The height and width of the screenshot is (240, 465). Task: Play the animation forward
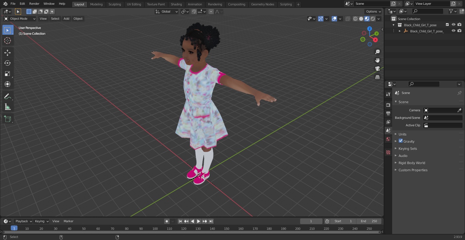pyautogui.click(x=198, y=221)
